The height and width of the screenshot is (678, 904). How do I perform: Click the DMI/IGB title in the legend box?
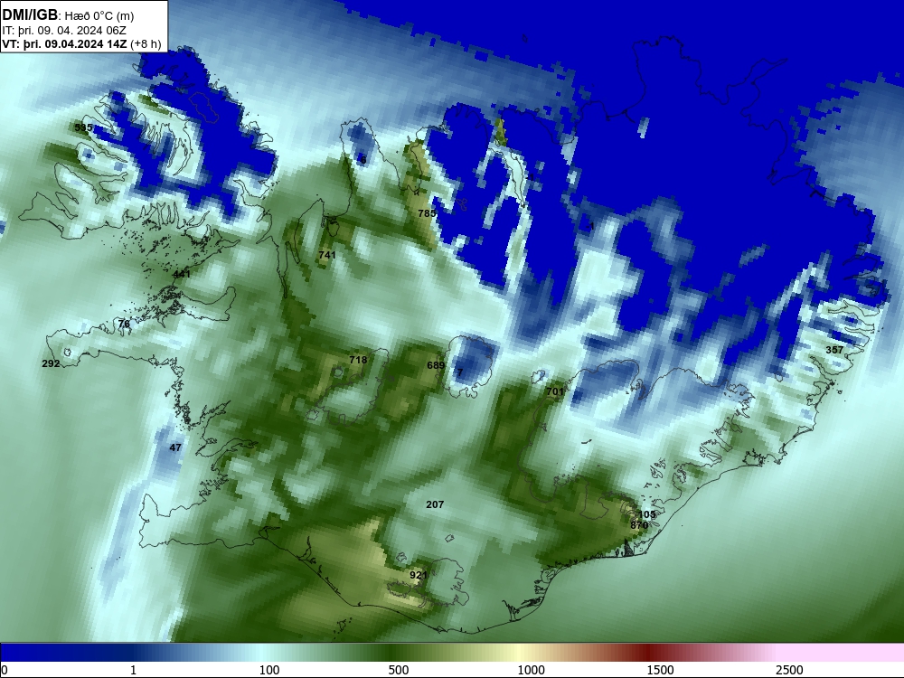[30, 15]
